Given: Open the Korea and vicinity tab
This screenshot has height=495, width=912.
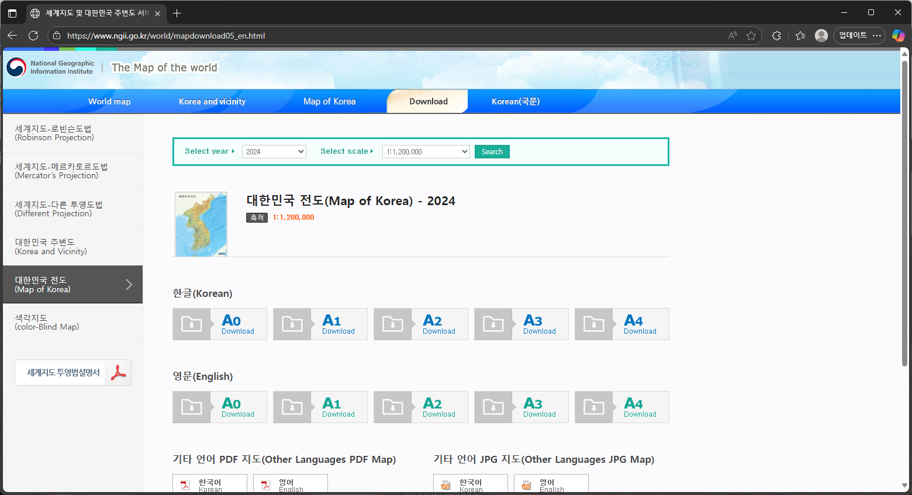Looking at the screenshot, I should (x=212, y=102).
